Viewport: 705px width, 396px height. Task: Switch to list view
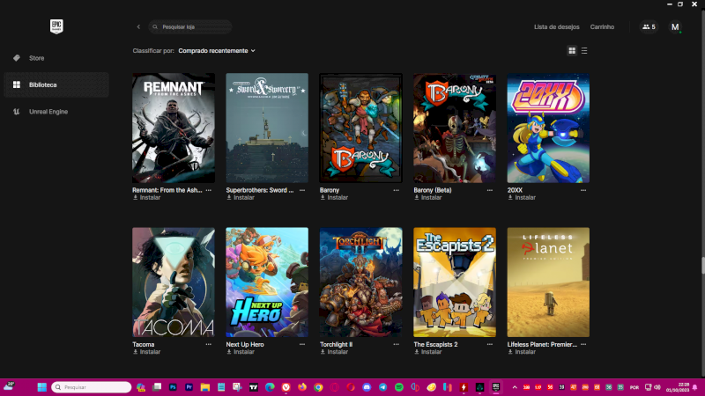(x=584, y=51)
